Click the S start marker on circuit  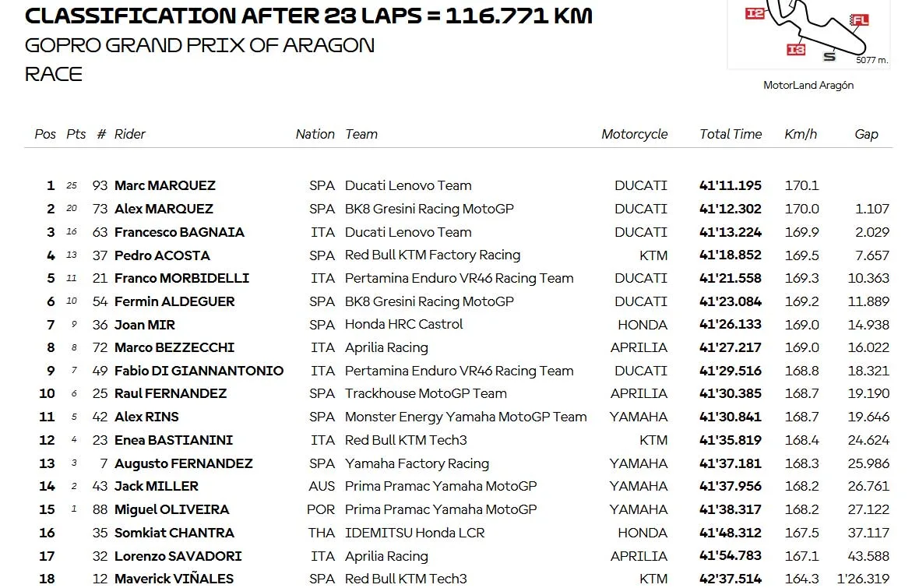[x=829, y=56]
